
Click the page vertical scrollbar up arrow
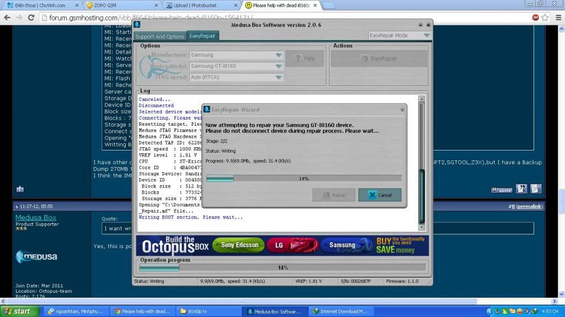561,29
